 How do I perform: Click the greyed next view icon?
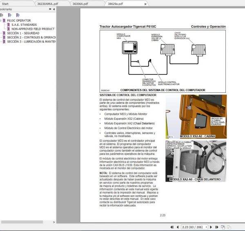(229, 227)
